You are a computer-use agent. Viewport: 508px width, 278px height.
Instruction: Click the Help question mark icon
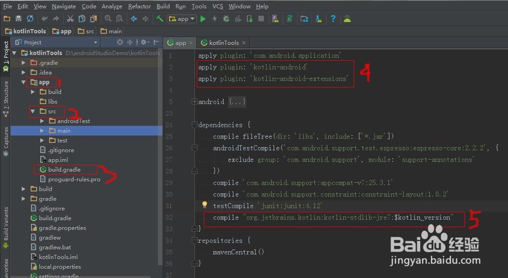click(333, 19)
